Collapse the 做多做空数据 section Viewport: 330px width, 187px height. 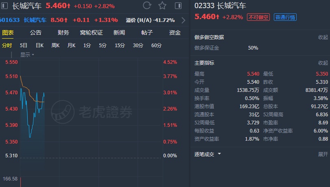click(323, 37)
